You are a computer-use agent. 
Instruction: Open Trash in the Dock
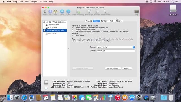pos(171,97)
